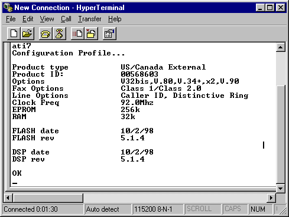This screenshot has width=289, height=217.
Task: Click the Caller ID, Distinctive Ring value
Action: tap(184, 96)
